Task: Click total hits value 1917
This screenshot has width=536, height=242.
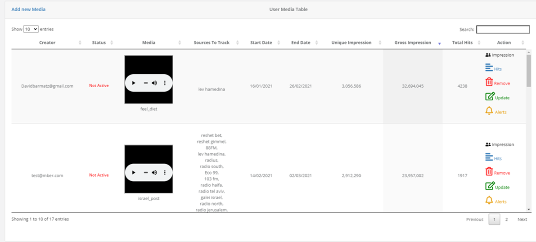Action: pyautogui.click(x=462, y=176)
